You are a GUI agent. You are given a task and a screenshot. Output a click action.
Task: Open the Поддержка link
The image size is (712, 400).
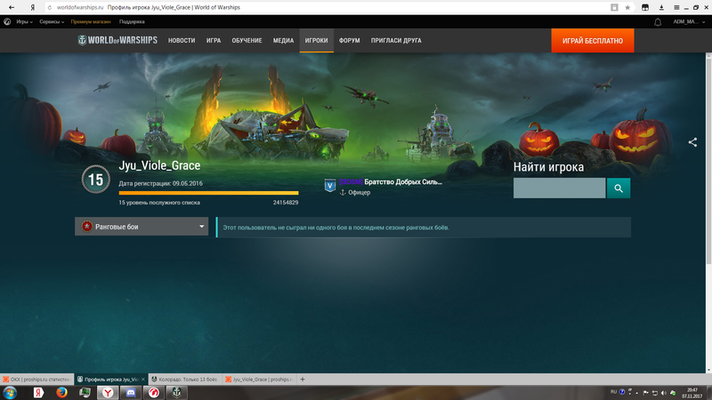[x=132, y=21]
